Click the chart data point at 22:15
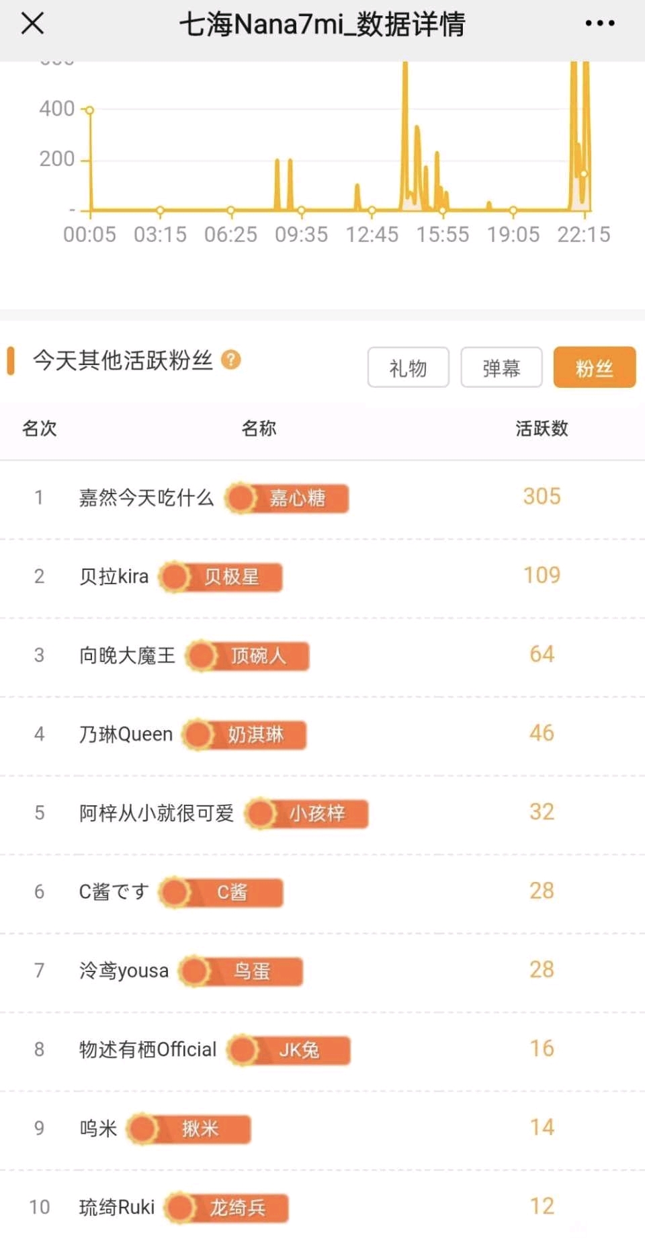 pyautogui.click(x=584, y=174)
